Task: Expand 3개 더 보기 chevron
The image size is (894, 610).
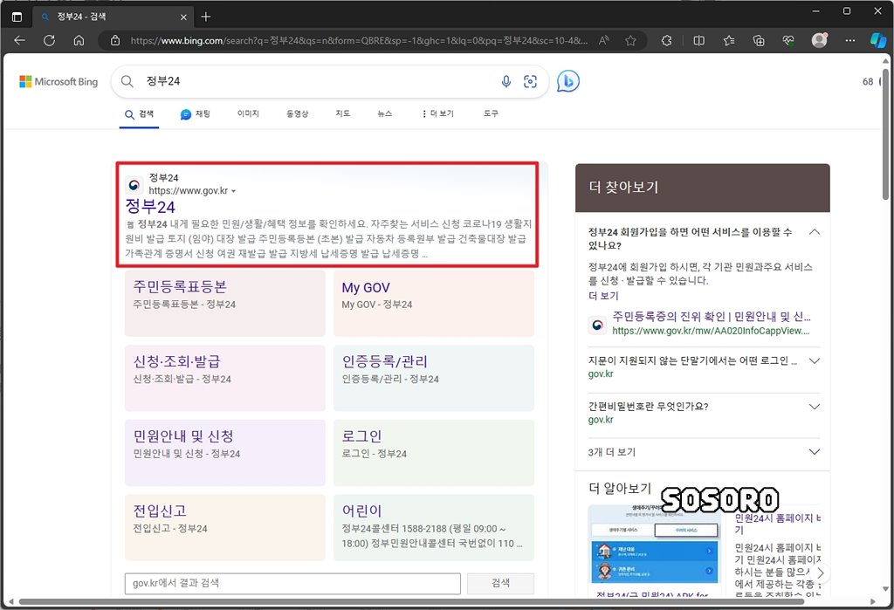Action: (815, 452)
